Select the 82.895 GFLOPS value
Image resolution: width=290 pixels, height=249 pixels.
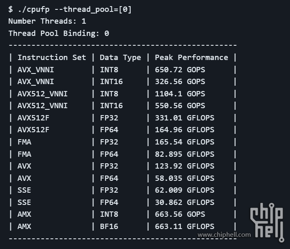[x=185, y=154]
